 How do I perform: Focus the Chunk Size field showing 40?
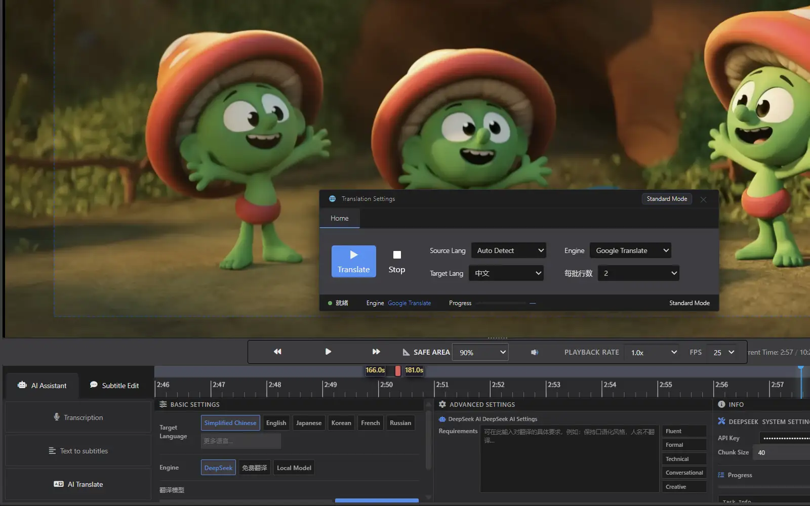pyautogui.click(x=782, y=452)
